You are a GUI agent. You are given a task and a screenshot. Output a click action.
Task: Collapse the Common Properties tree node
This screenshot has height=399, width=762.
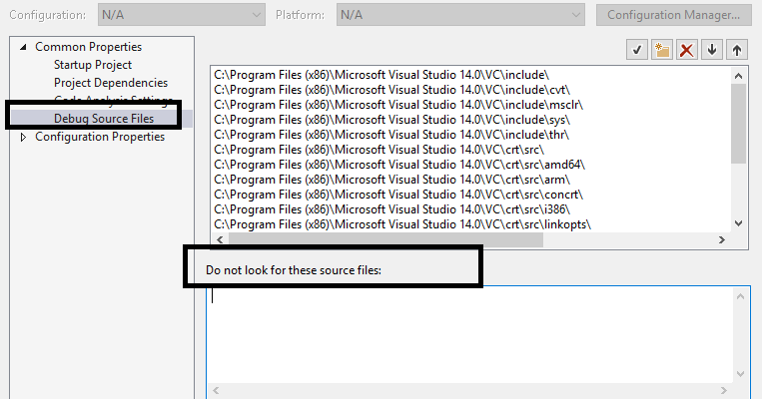point(24,47)
